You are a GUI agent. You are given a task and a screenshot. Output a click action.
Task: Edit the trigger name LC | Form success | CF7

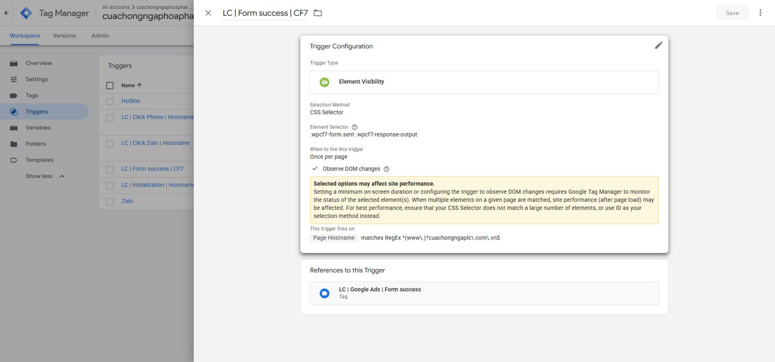[265, 13]
